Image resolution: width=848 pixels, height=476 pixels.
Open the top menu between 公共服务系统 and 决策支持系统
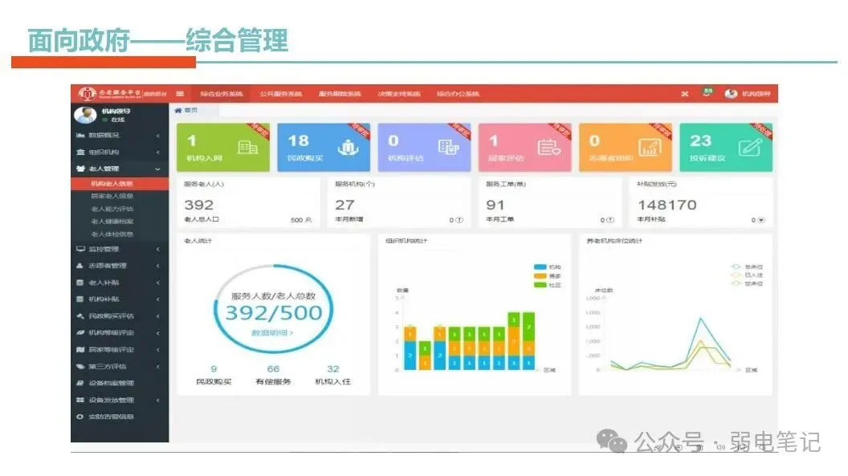pyautogui.click(x=340, y=94)
